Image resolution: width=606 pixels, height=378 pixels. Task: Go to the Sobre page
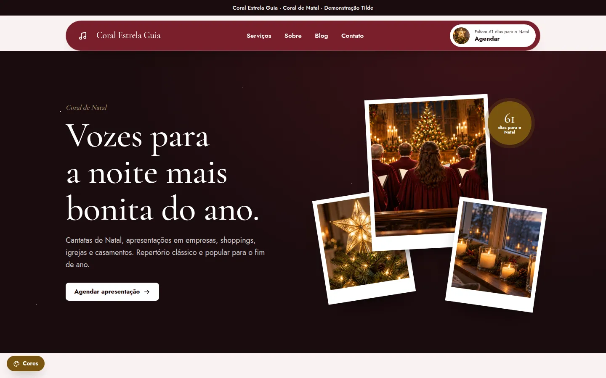[x=293, y=36]
